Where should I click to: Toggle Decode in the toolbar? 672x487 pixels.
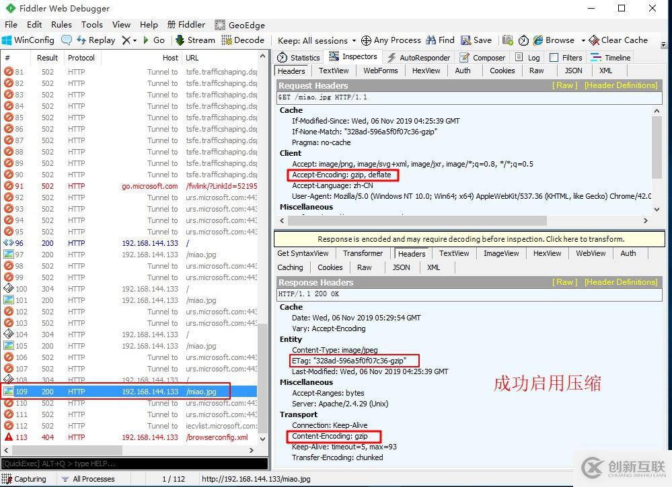(x=243, y=40)
